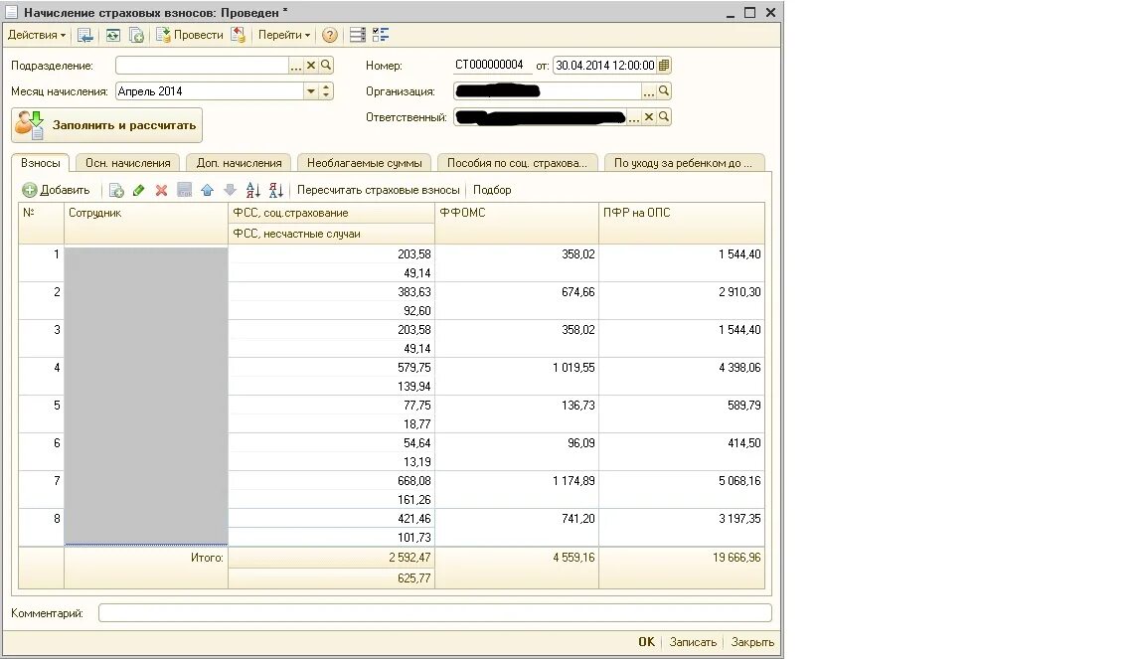The image size is (1145, 659).
Task: Expand the Месяц начисления dropdown
Action: tap(311, 91)
